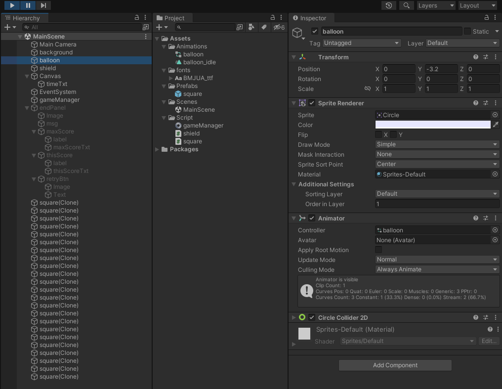Toggle the Static checkbox

467,31
